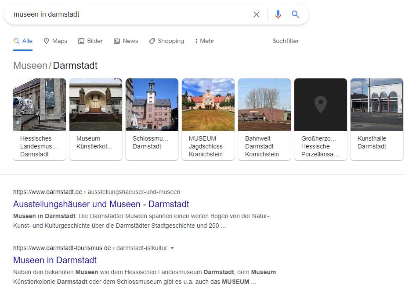Open the News tab

126,41
